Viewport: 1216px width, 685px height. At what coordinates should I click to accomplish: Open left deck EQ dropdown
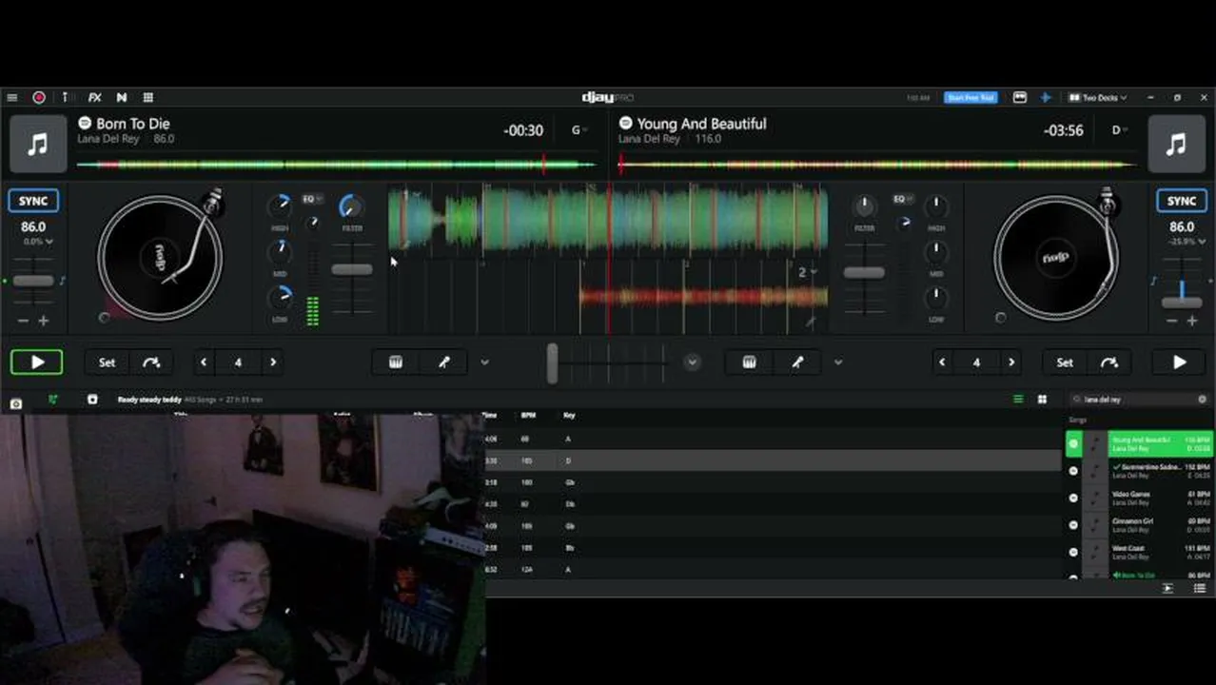point(312,199)
